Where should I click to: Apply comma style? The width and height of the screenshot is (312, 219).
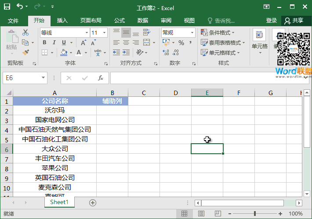(x=191, y=42)
